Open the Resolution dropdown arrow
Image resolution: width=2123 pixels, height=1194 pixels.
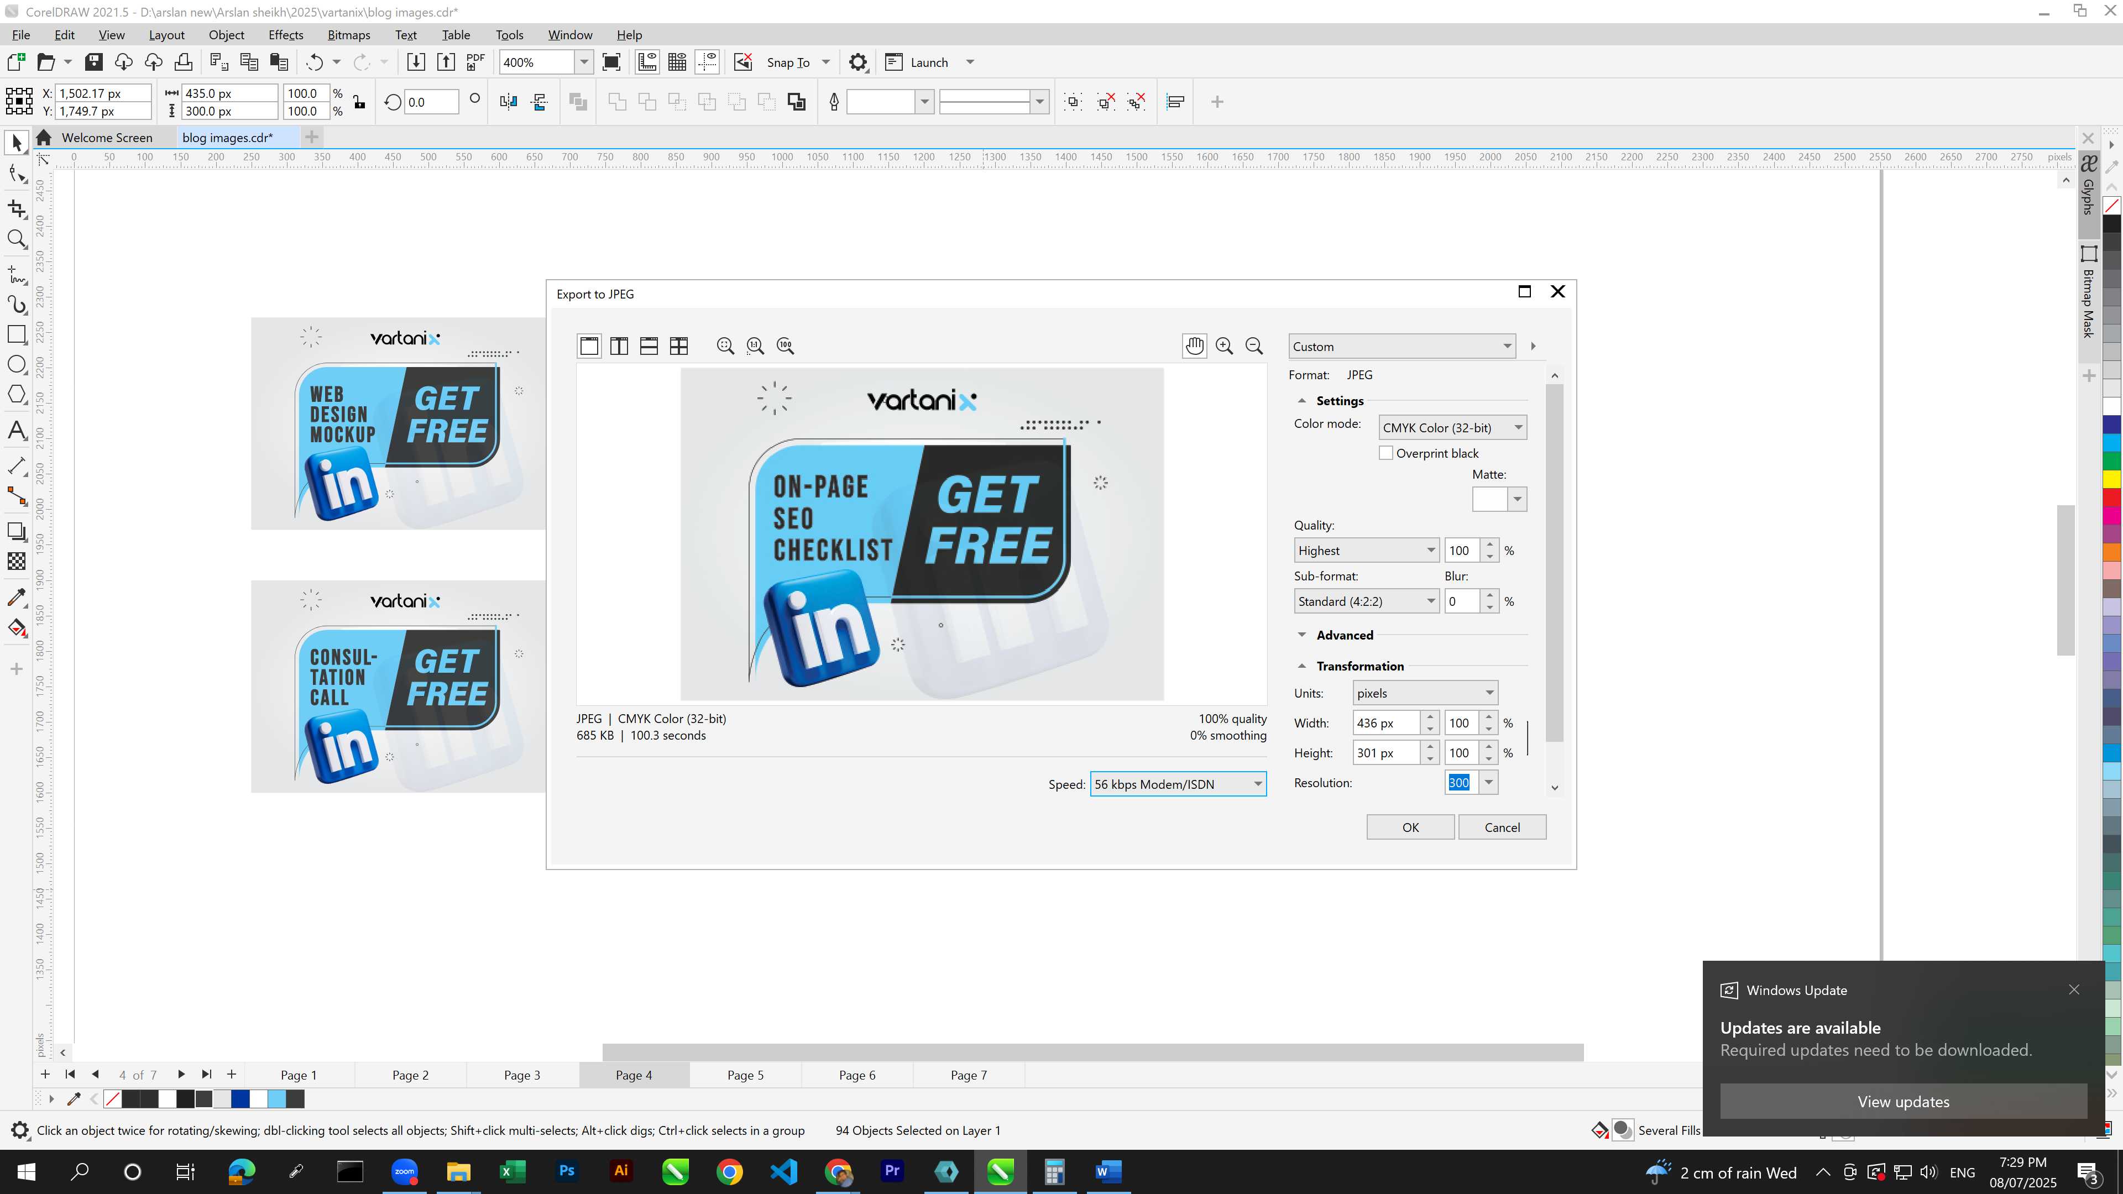tap(1488, 783)
